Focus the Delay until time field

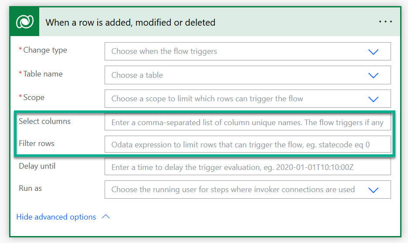tap(248, 166)
